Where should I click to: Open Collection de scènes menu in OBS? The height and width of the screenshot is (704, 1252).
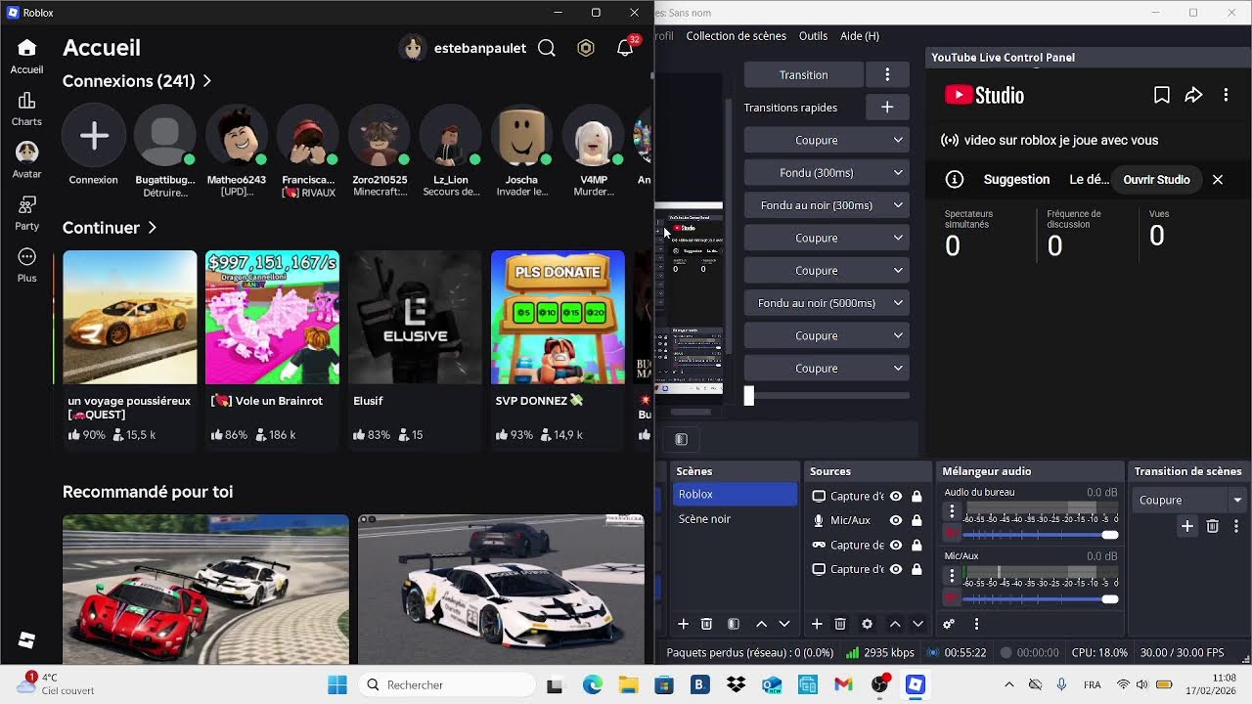click(736, 36)
